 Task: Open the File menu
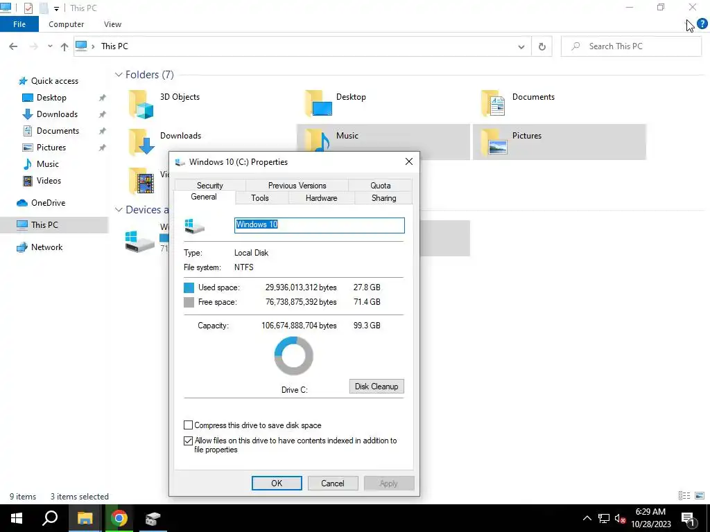coord(19,24)
